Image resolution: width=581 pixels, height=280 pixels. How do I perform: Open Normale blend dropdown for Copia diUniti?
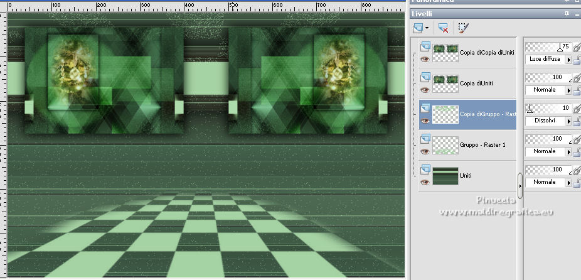coord(568,90)
